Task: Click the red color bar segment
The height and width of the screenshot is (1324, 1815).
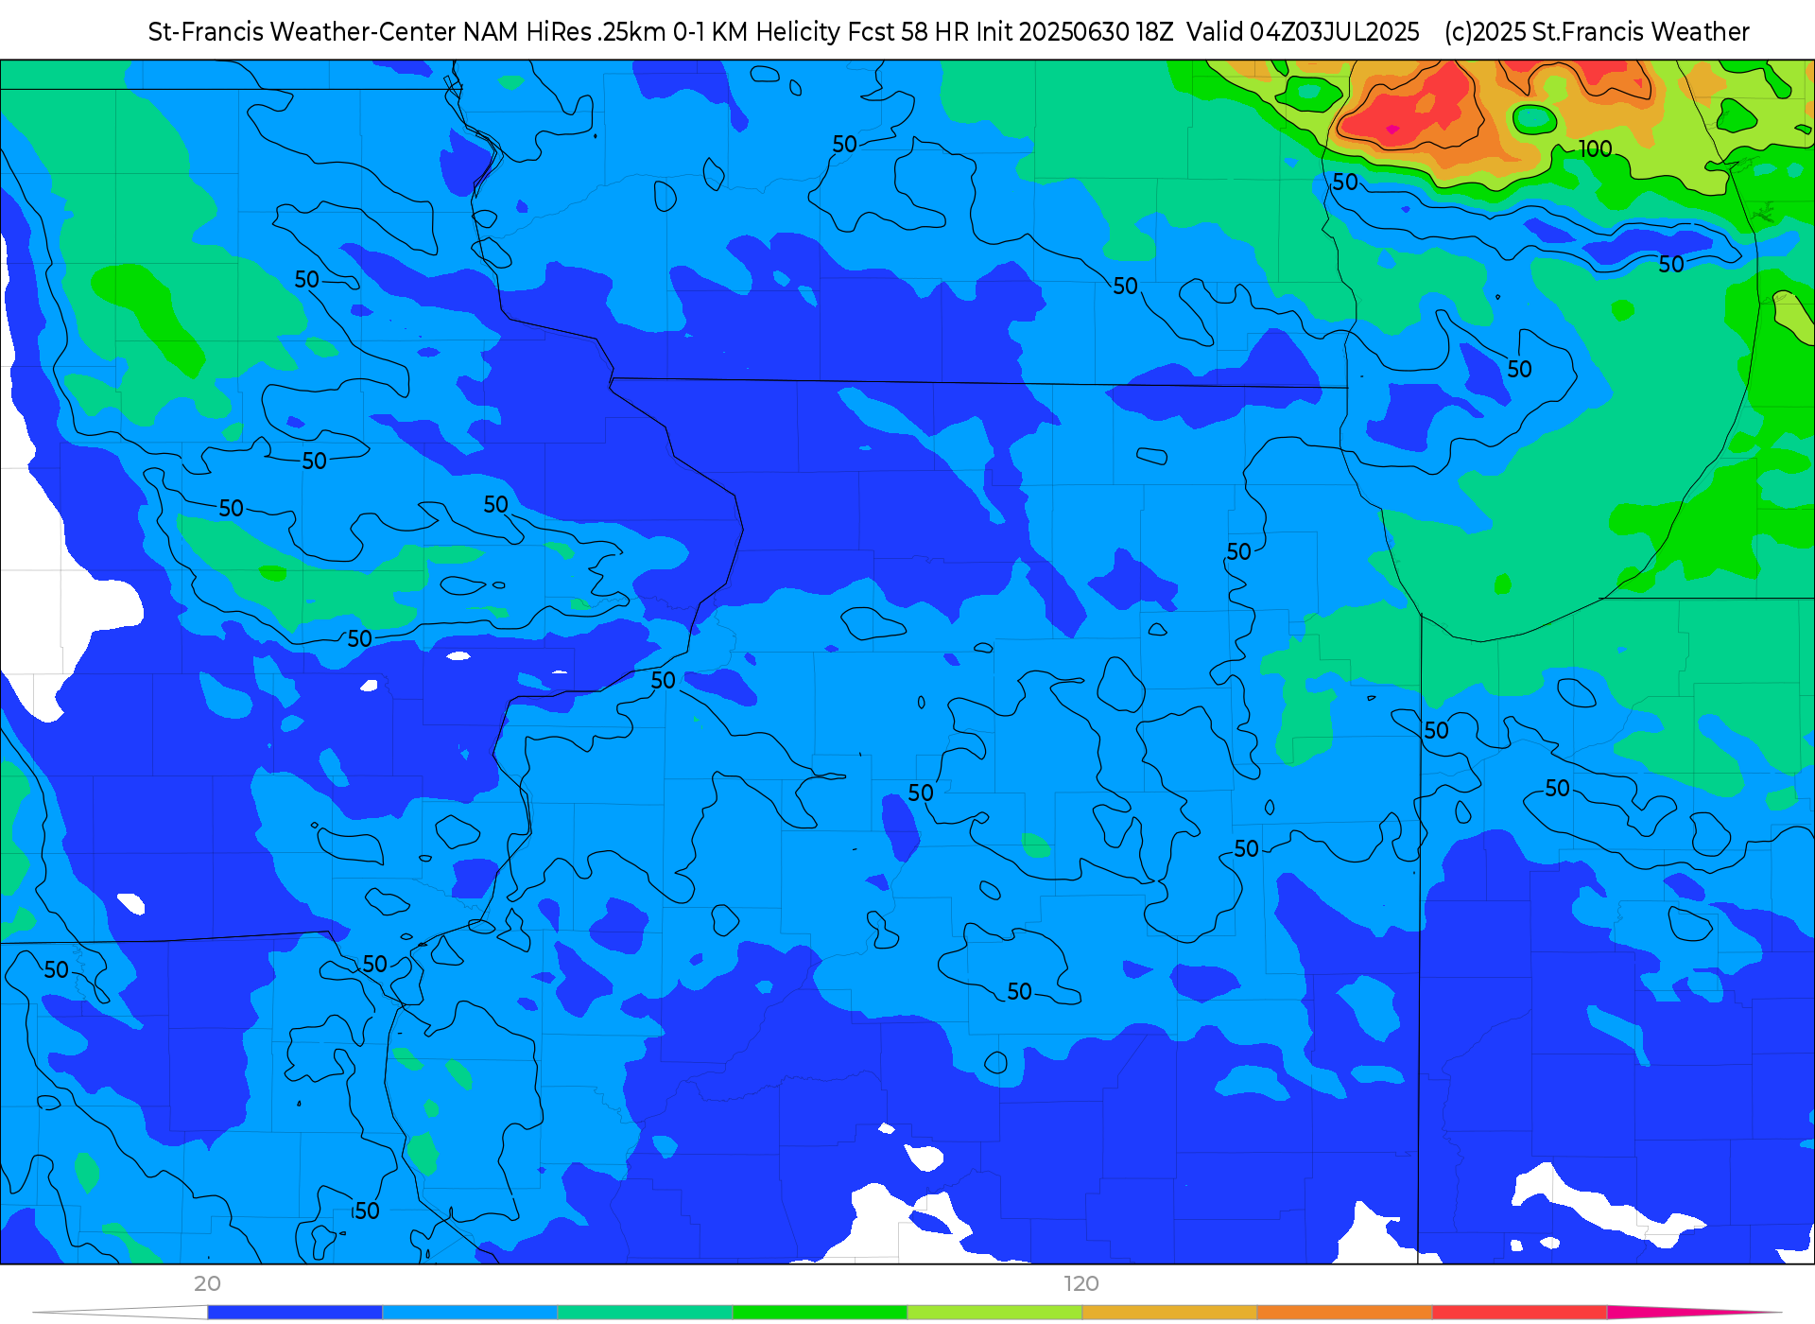Action: [1519, 1312]
